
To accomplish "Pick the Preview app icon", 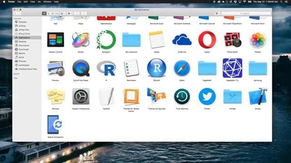I will coord(55,68).
